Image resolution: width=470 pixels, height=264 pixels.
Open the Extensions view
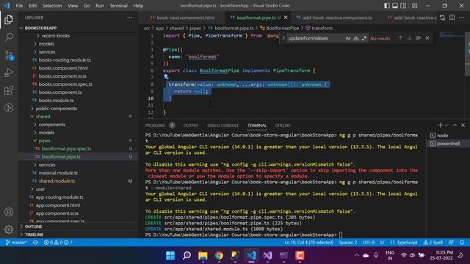9,90
